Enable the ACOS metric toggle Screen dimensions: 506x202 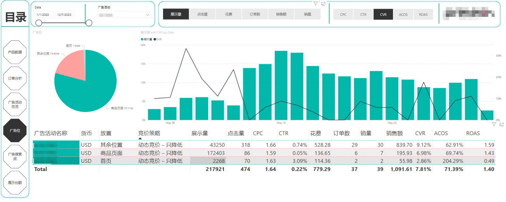(x=403, y=14)
